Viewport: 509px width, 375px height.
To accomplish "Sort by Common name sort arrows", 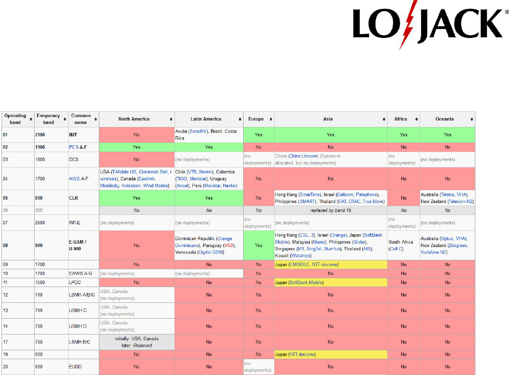I will click(95, 119).
